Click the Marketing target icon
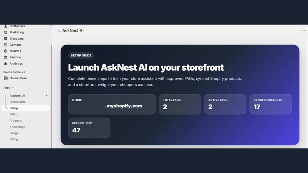 pos(5,32)
